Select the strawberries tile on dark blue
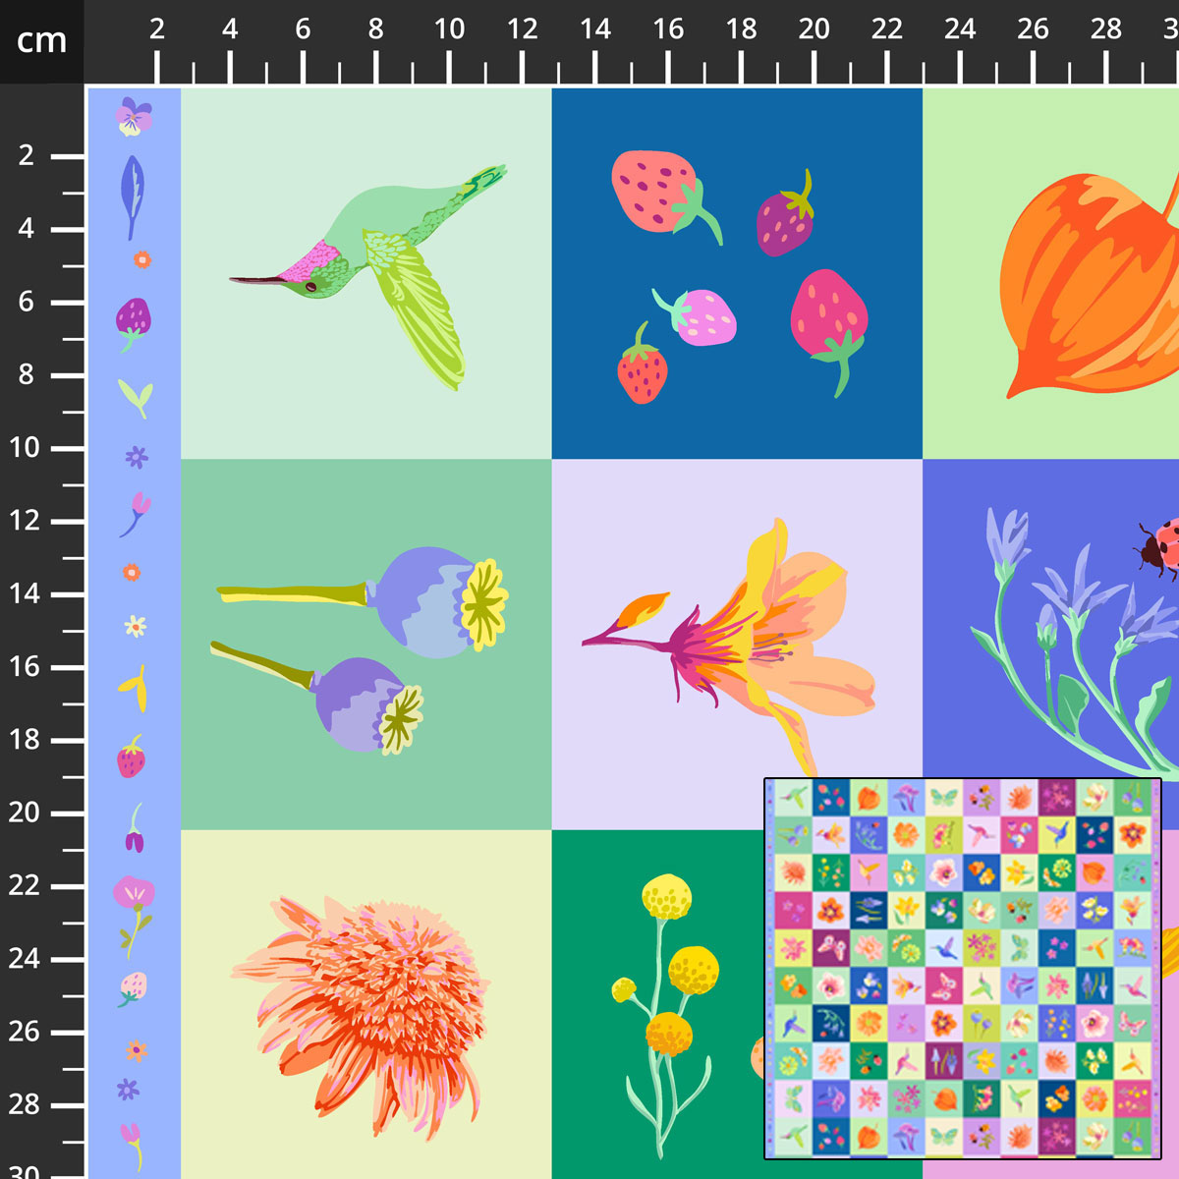This screenshot has height=1179, width=1179. (x=737, y=273)
